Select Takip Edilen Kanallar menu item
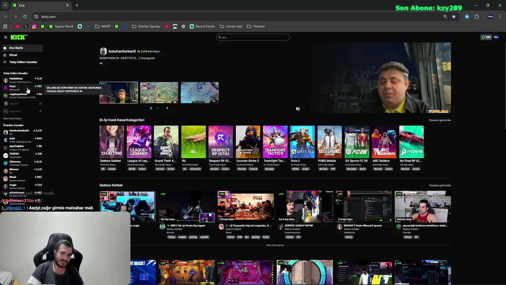The height and width of the screenshot is (285, 506). tap(22, 62)
